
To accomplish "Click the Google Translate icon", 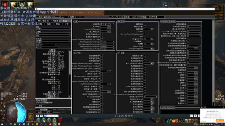I will (45, 116).
